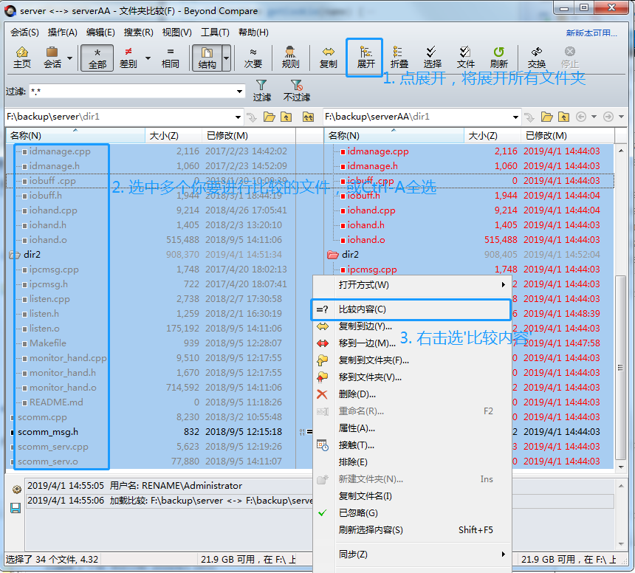Click the Collapse (折叠) folders icon
Screen dimensions: 635x573
pos(399,58)
